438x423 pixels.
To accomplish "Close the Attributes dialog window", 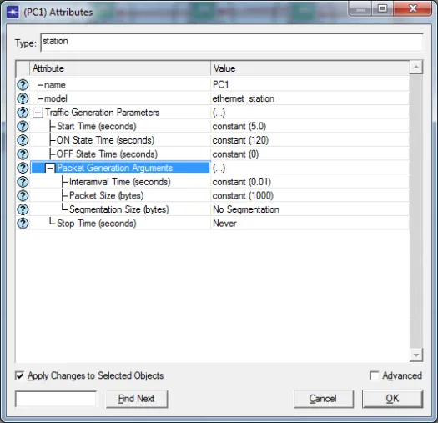I will coord(412,8).
